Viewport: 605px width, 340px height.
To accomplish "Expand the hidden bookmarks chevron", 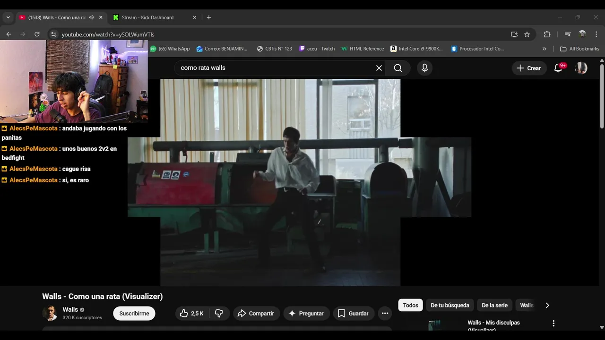I will coord(544,49).
